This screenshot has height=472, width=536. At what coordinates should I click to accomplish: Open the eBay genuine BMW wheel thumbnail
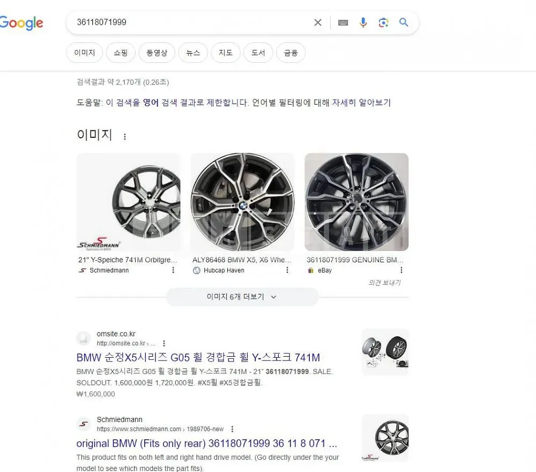click(356, 202)
